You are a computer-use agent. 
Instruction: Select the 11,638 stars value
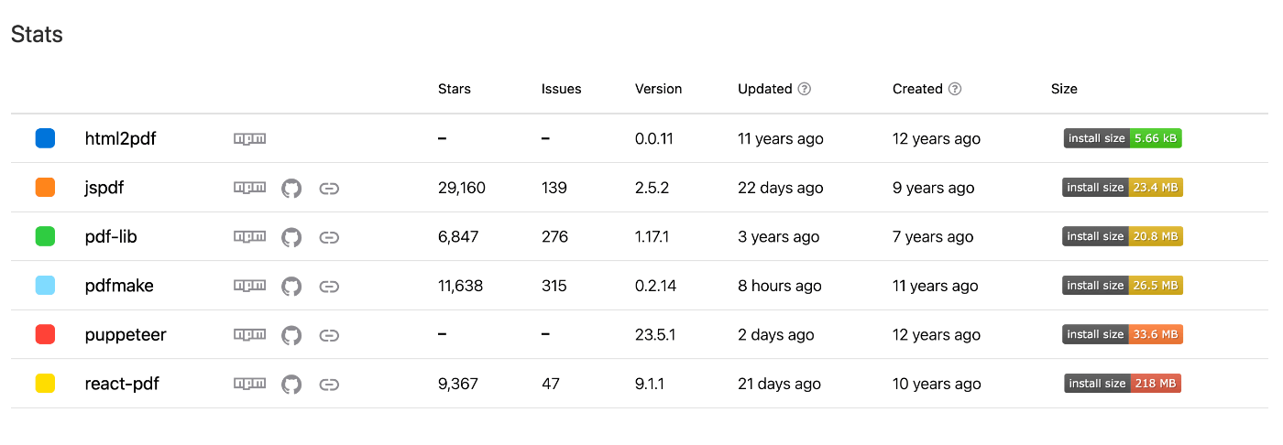pos(460,286)
